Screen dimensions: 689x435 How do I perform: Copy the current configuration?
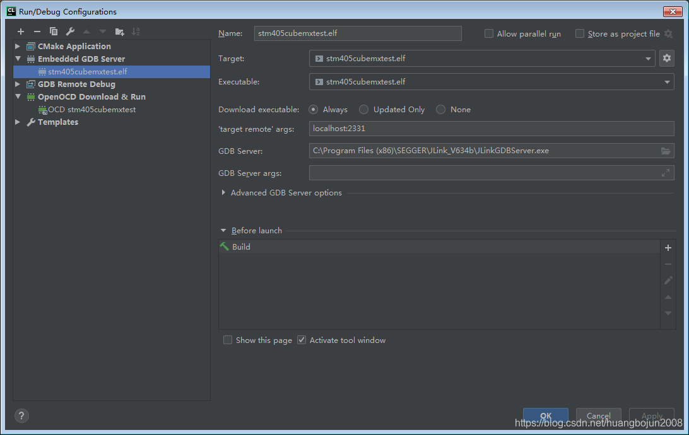point(53,31)
